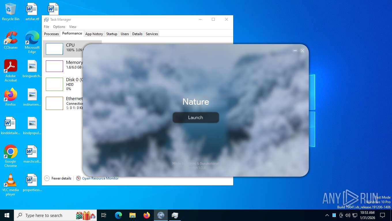This screenshot has width=392, height=221.
Task: Select the propertiess Word document icon
Action: click(x=32, y=182)
